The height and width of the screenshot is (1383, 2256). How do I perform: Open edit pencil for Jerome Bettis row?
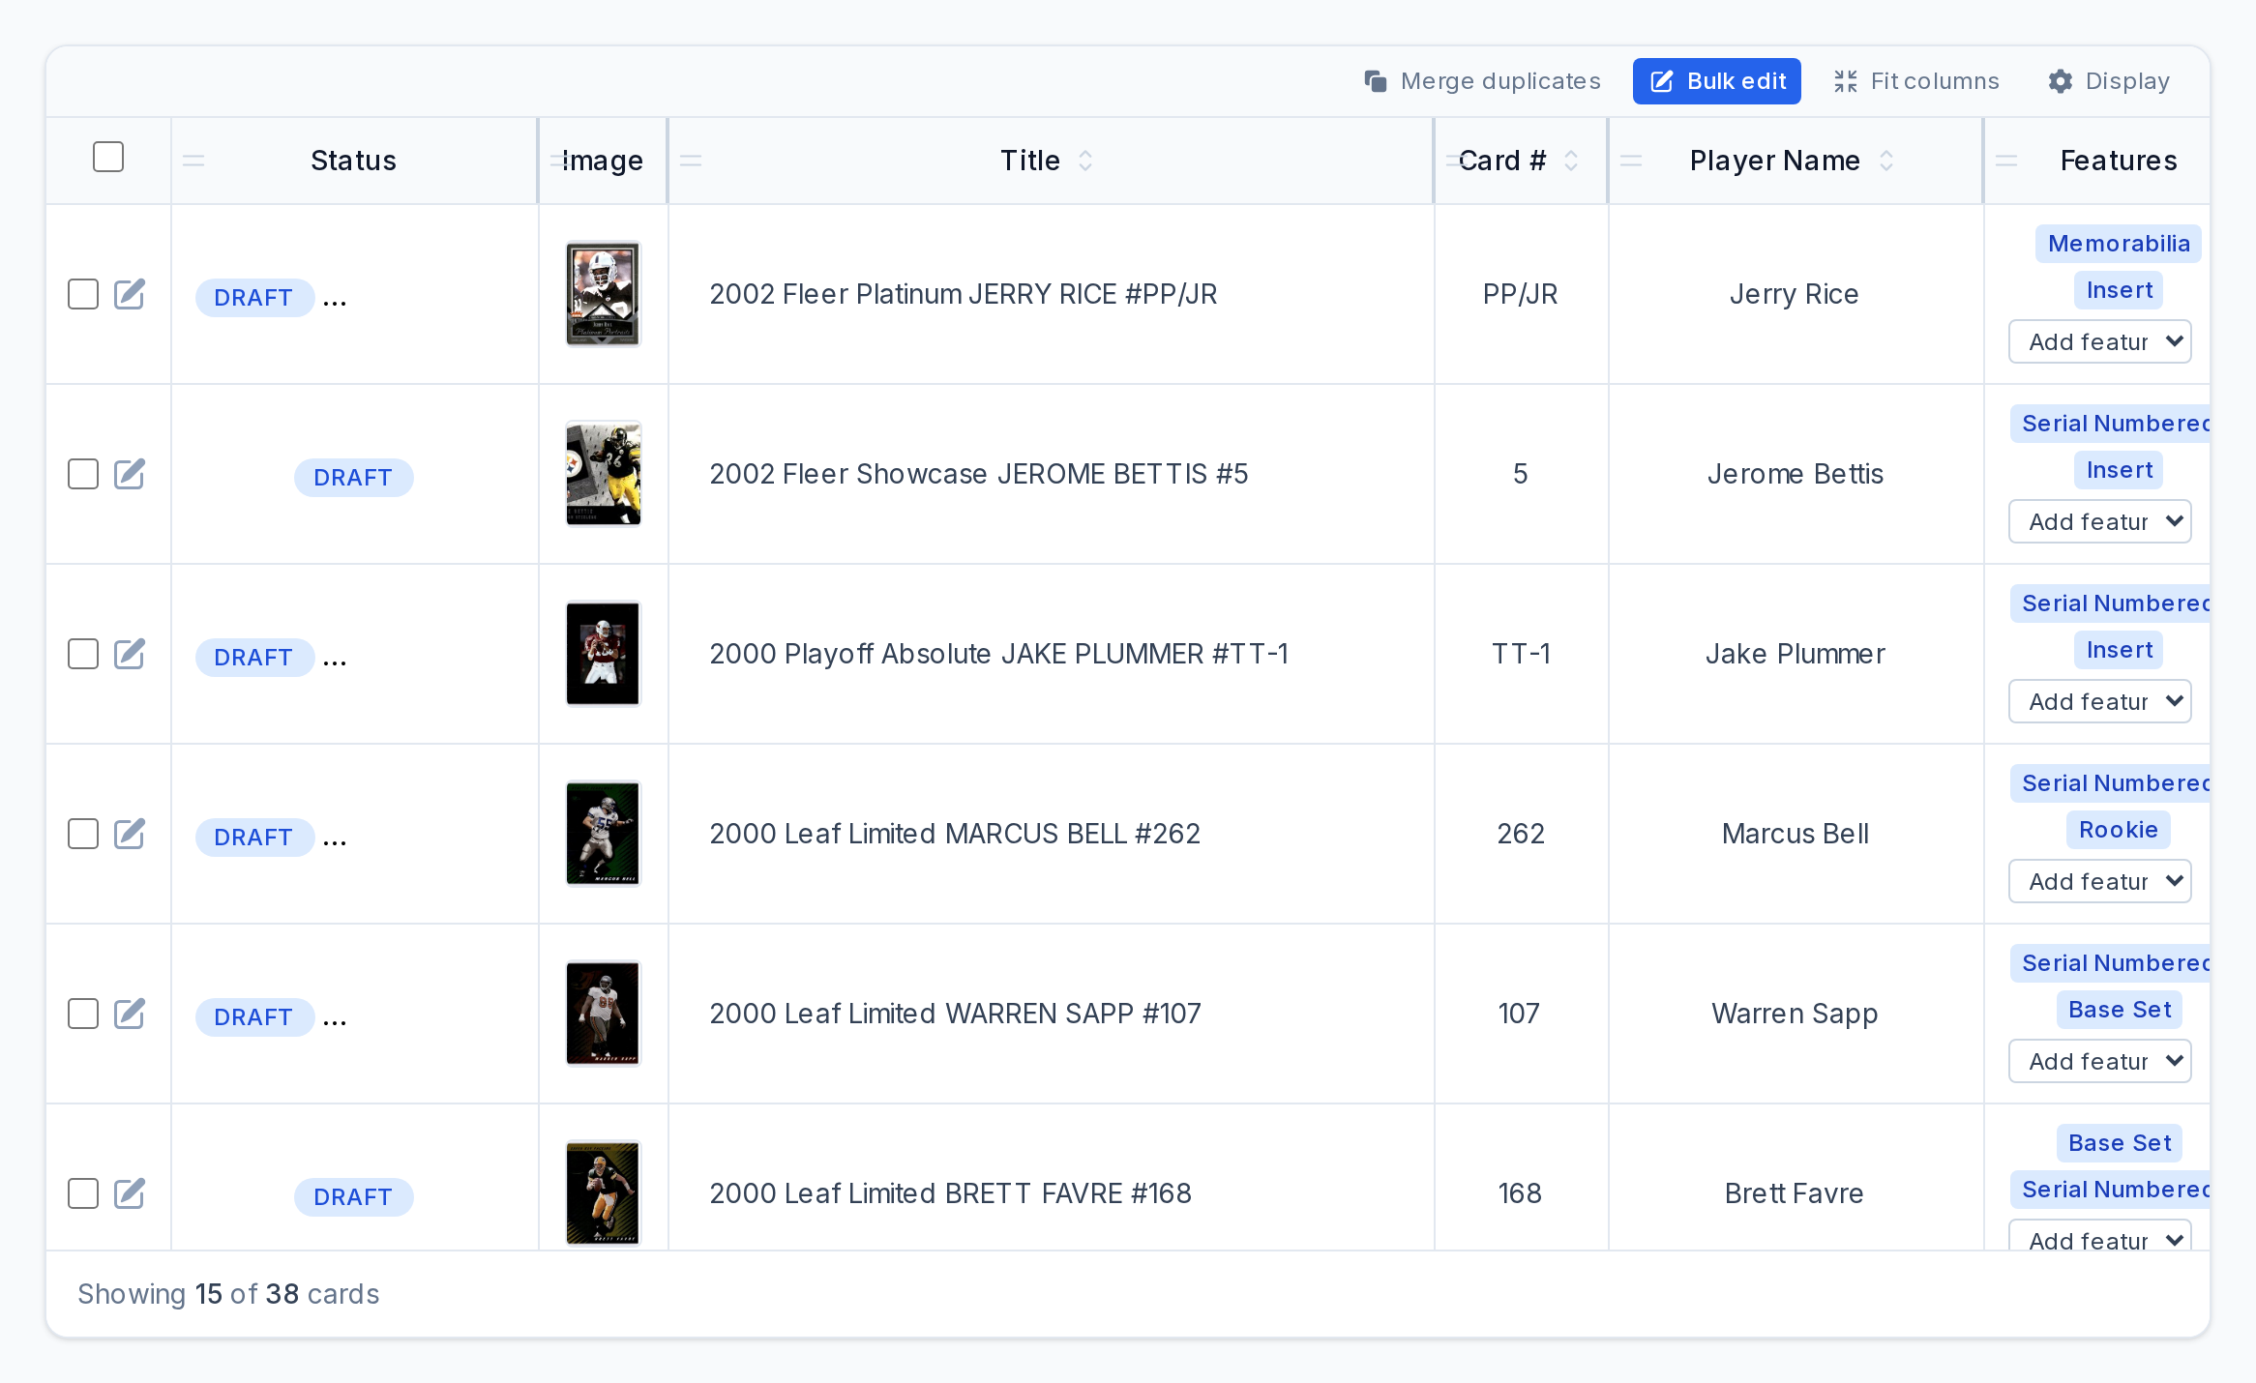tap(130, 474)
